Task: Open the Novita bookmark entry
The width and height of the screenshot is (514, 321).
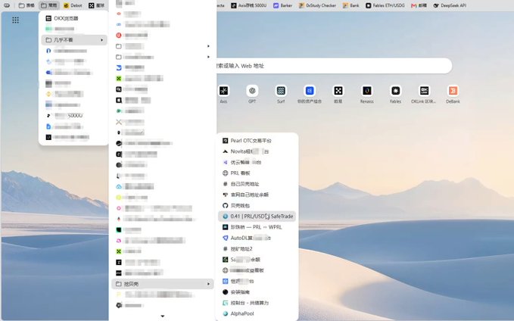Action: pyautogui.click(x=257, y=151)
